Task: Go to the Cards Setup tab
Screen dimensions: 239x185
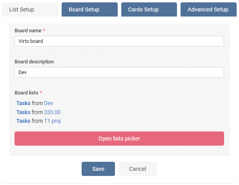Action: [x=149, y=9]
